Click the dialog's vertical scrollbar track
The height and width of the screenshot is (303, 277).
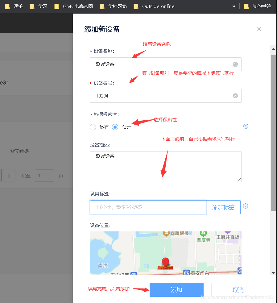pos(273,154)
